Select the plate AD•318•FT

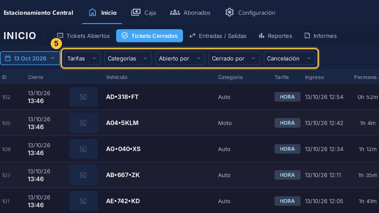(122, 97)
